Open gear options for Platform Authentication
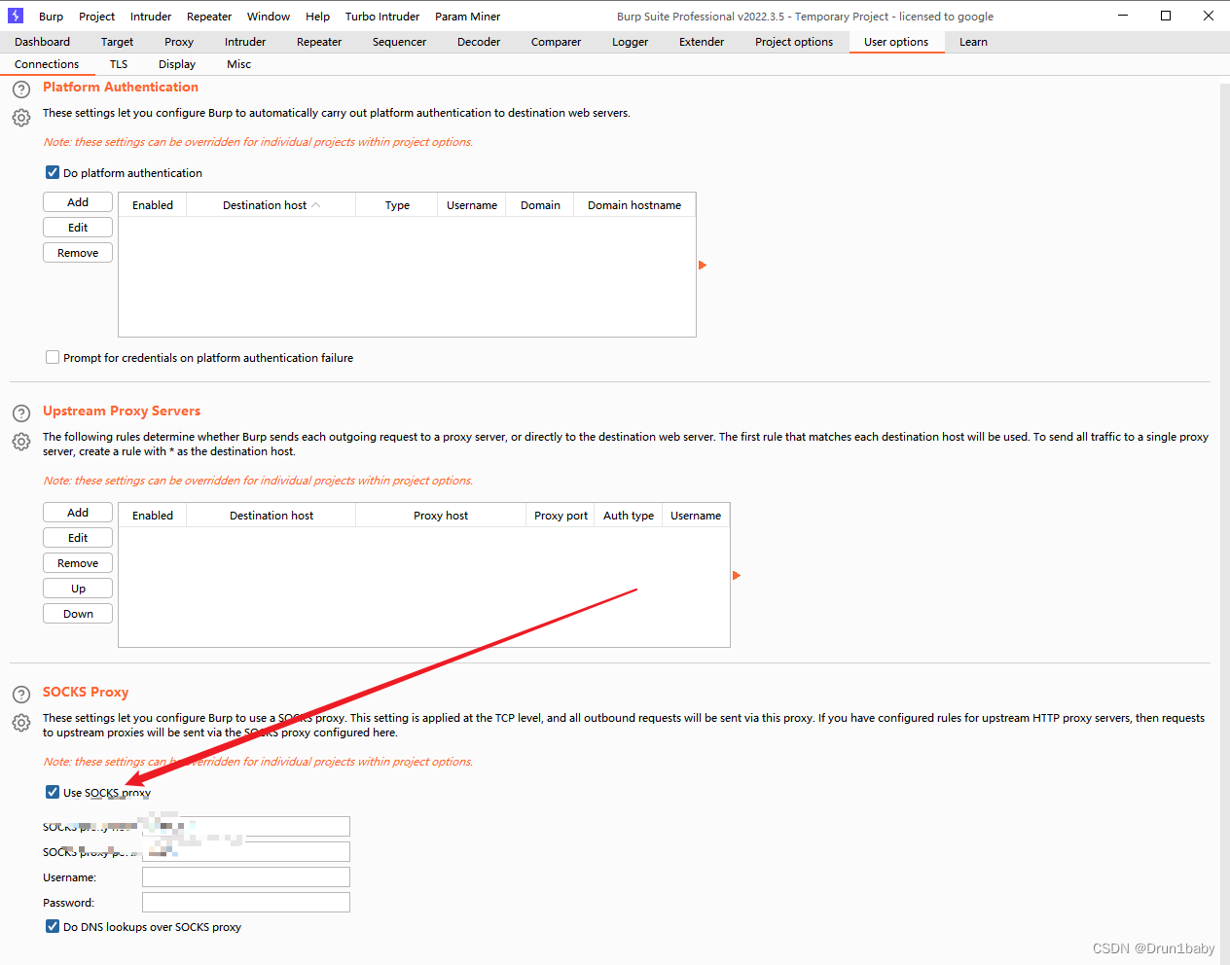 pos(21,118)
